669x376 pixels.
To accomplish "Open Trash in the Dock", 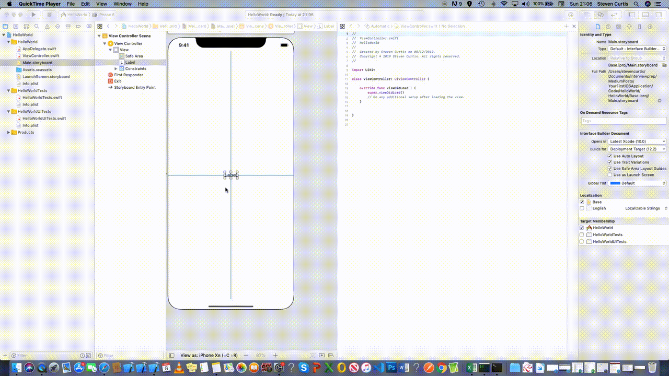I will click(x=652, y=368).
